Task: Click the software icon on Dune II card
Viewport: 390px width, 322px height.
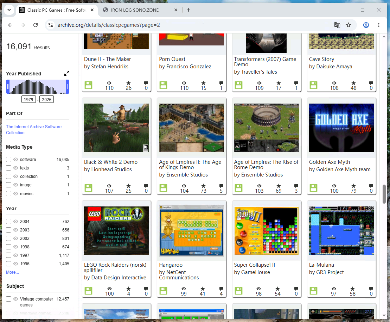Action: point(88,85)
